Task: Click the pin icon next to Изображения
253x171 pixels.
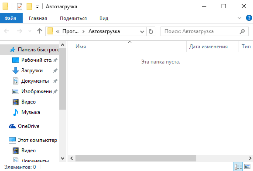Action: point(55,91)
